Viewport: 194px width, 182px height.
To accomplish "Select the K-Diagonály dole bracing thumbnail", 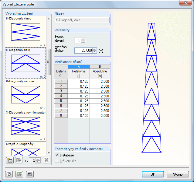I will coord(26,63).
